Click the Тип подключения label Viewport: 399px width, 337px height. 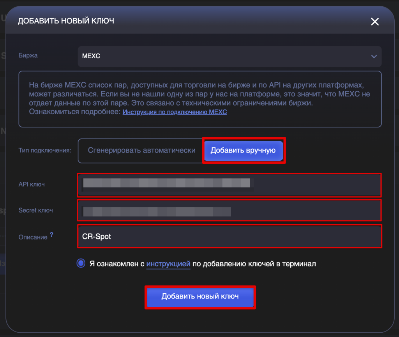(x=45, y=150)
